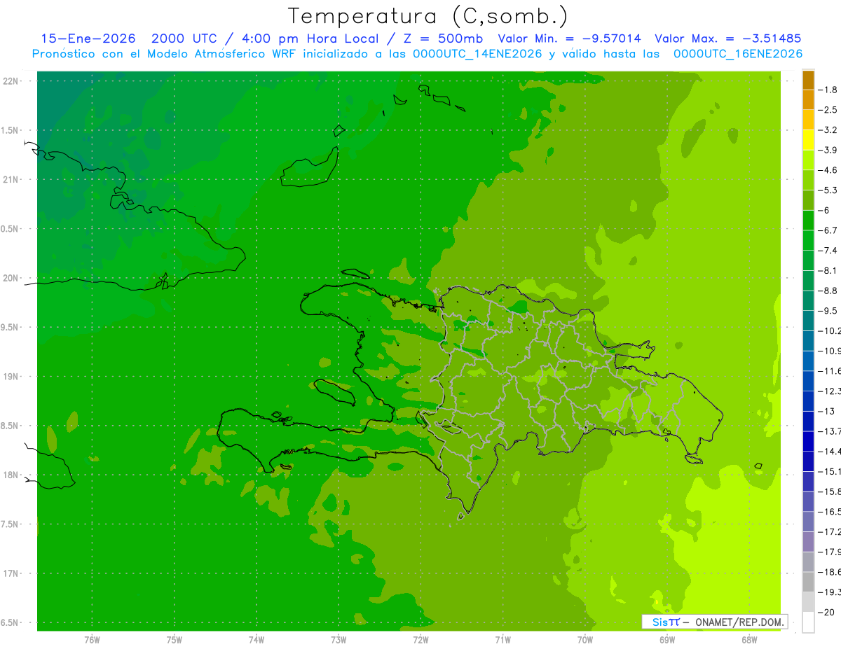Click the blue swatch between -13 and -13.7
The image size is (841, 649).
click(x=808, y=421)
